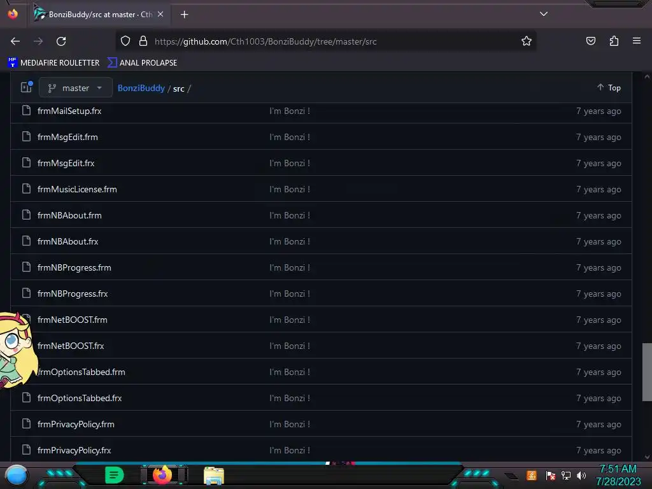Open frmMsgEdit.frx file
This screenshot has height=489, width=652.
pyautogui.click(x=66, y=164)
